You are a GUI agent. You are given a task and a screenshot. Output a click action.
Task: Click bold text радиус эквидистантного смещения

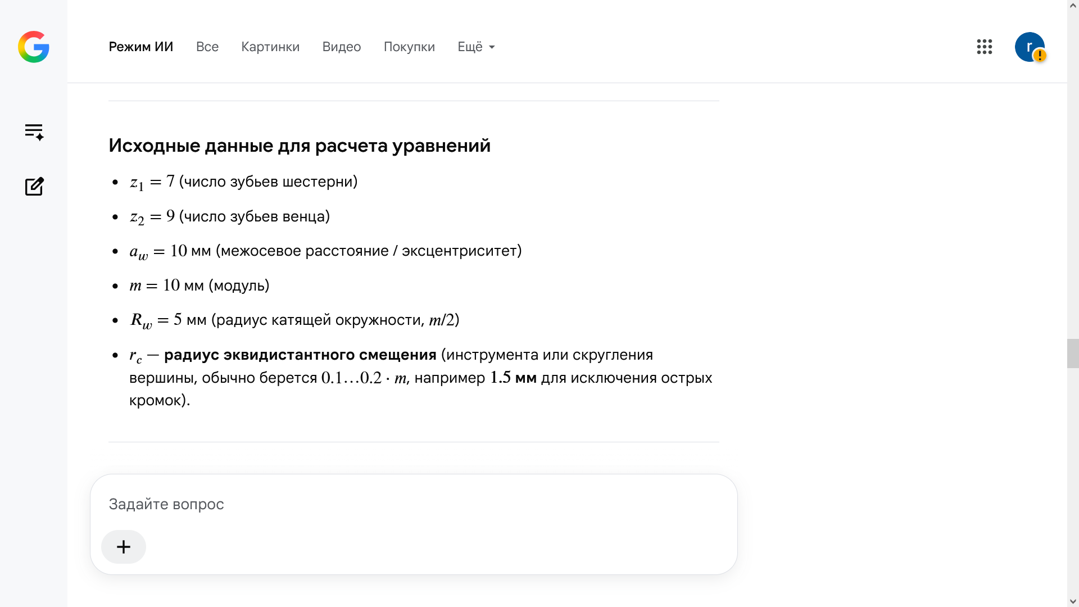pyautogui.click(x=300, y=355)
